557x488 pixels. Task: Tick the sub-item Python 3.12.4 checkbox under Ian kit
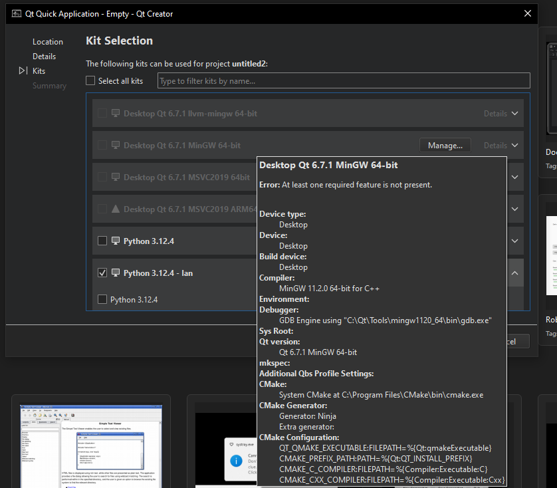point(102,299)
